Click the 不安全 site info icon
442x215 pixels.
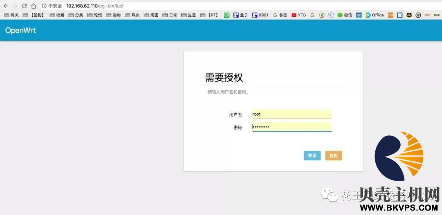[44, 6]
